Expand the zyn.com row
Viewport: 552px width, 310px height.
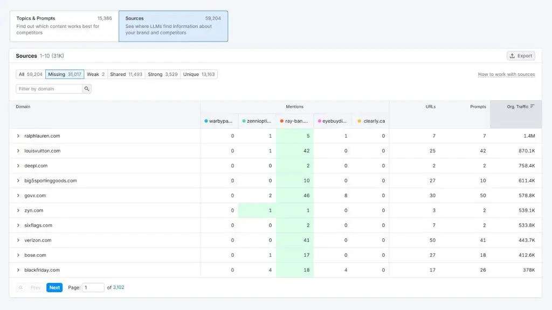coord(18,210)
